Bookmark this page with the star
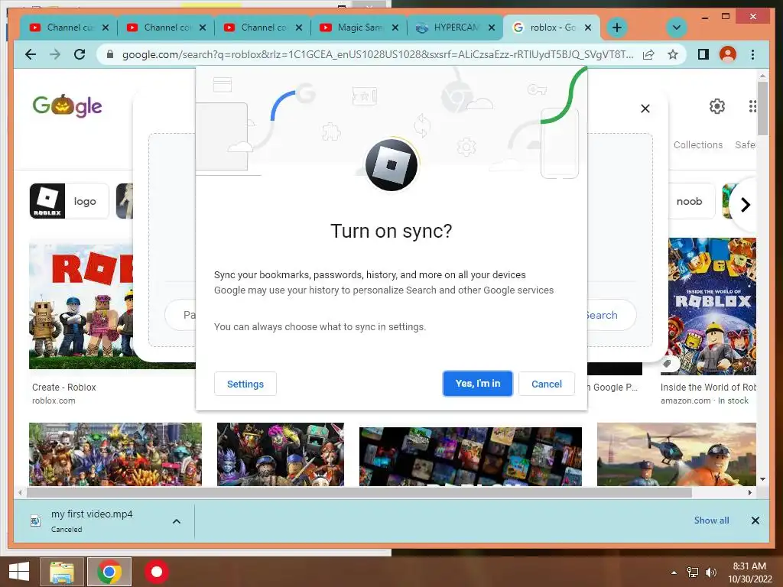Screen dimensions: 783x587 673,54
